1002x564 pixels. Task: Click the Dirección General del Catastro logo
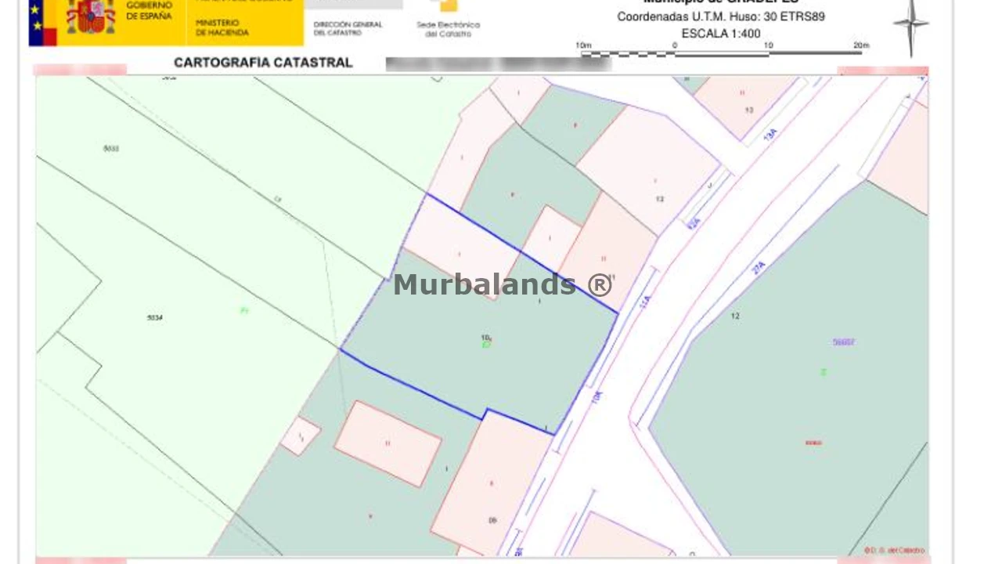(x=348, y=28)
